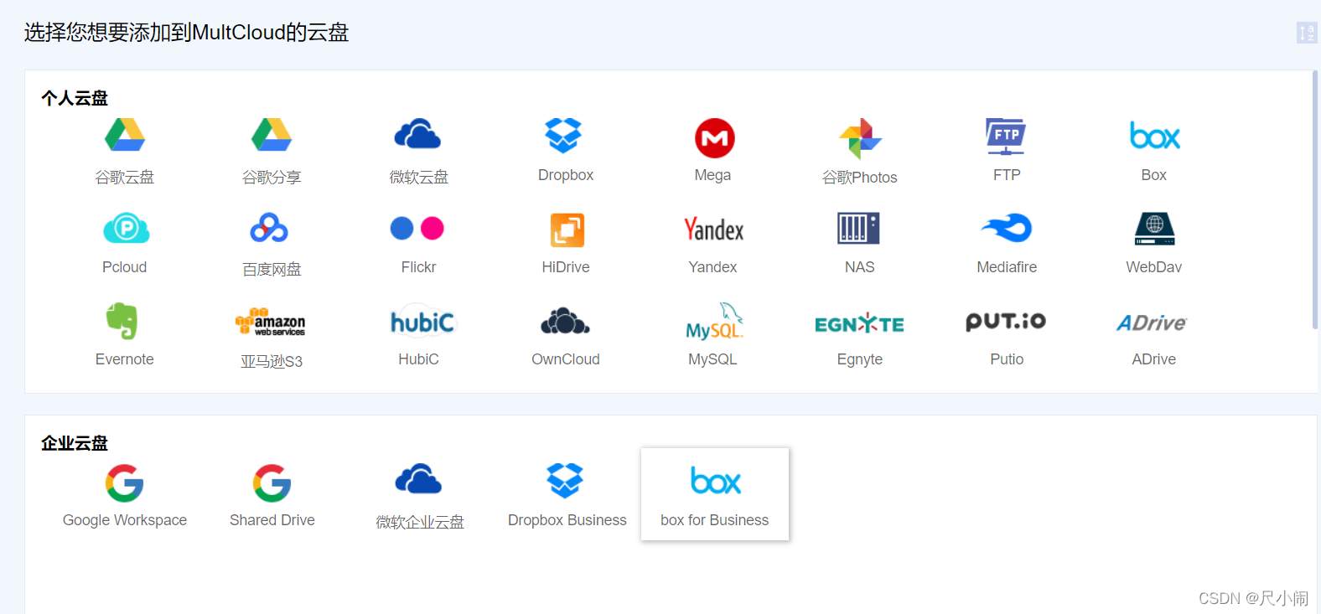Image resolution: width=1321 pixels, height=614 pixels.
Task: Pick the HubiC logo
Action: (422, 322)
